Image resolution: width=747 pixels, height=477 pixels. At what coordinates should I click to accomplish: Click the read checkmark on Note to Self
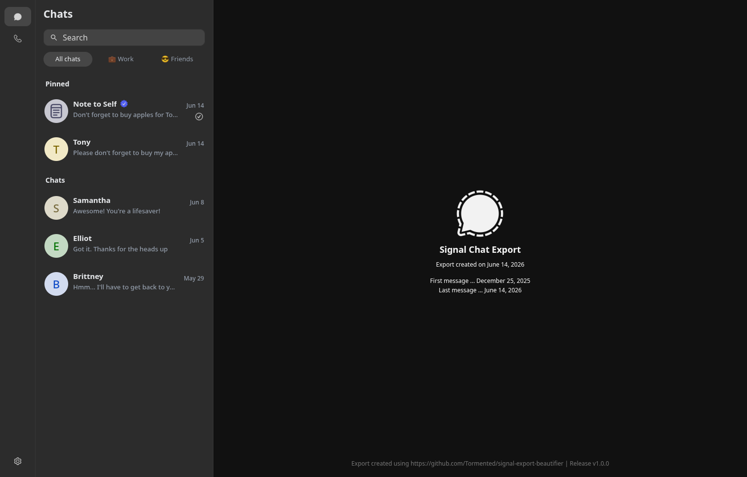pyautogui.click(x=199, y=117)
